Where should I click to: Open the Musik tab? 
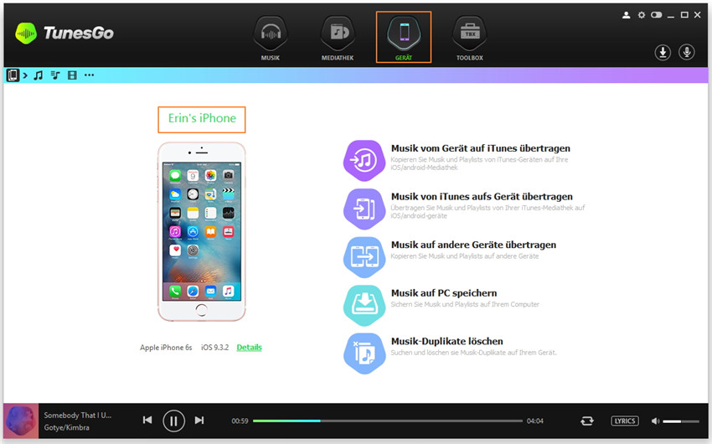271,39
